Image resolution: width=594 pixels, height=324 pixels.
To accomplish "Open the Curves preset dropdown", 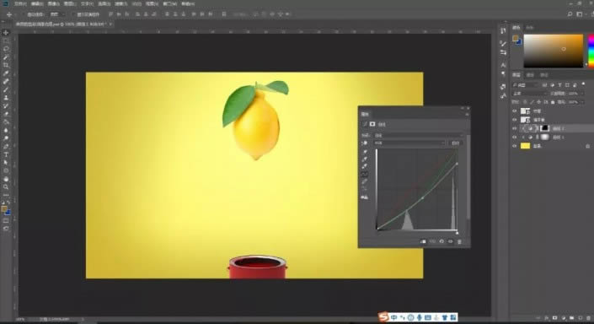I will [x=418, y=135].
